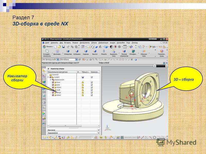Click the Бобышка boss feature button

pyautogui.click(x=77, y=52)
